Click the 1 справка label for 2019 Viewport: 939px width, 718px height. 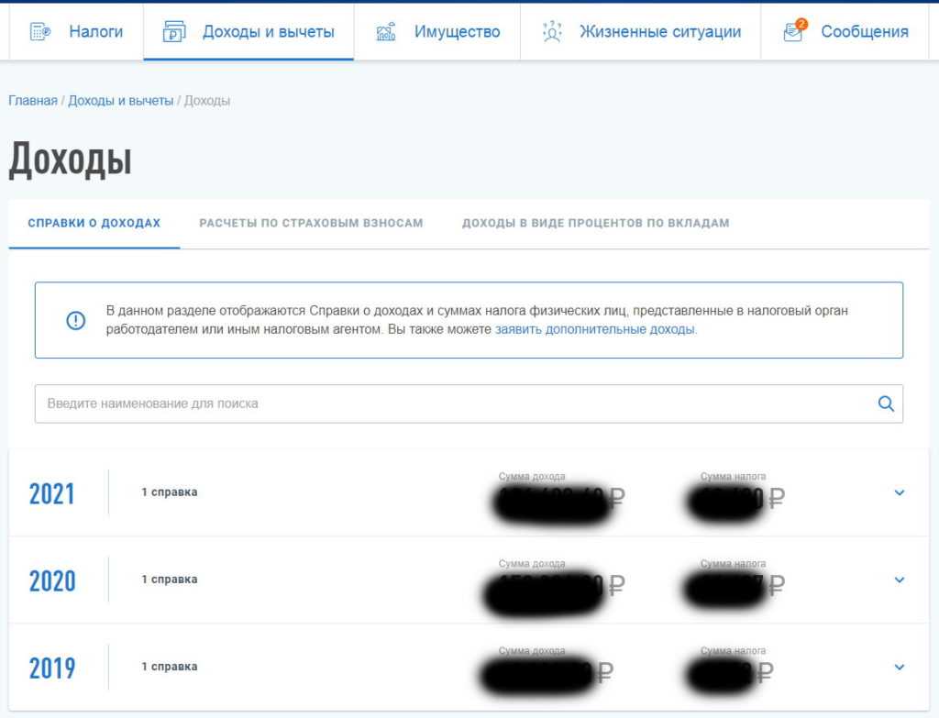click(169, 667)
